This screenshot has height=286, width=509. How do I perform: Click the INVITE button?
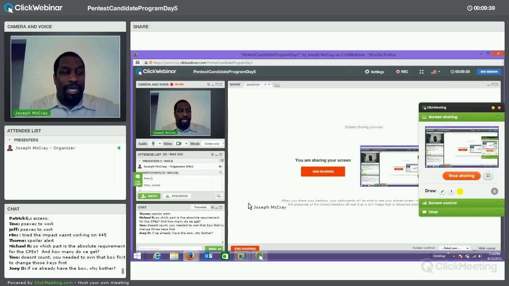(149, 196)
